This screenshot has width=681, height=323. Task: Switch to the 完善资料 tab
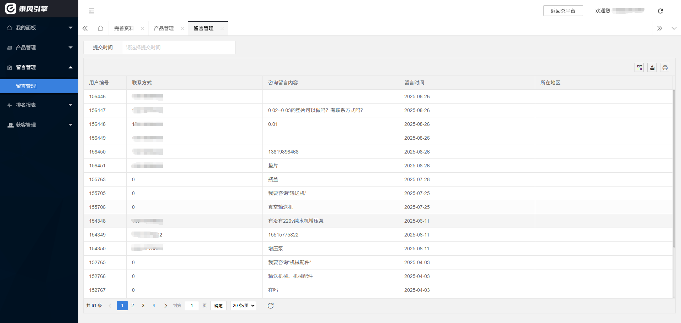(124, 28)
